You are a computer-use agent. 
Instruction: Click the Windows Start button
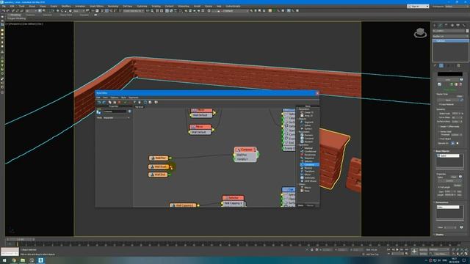[4, 260]
